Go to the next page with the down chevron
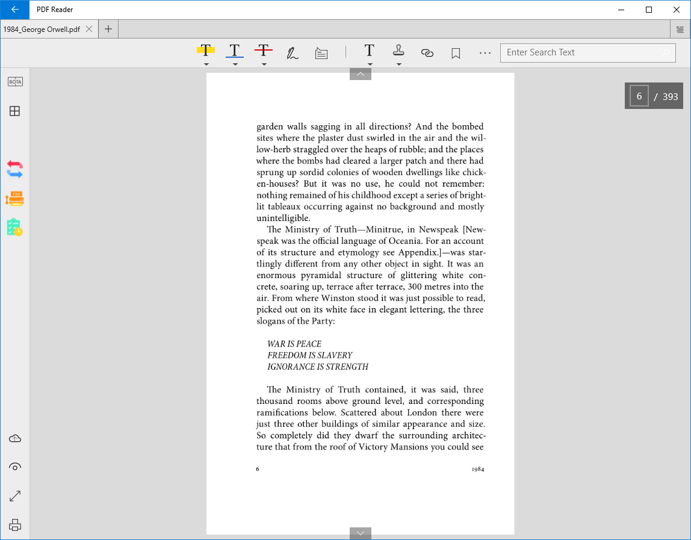 (361, 533)
